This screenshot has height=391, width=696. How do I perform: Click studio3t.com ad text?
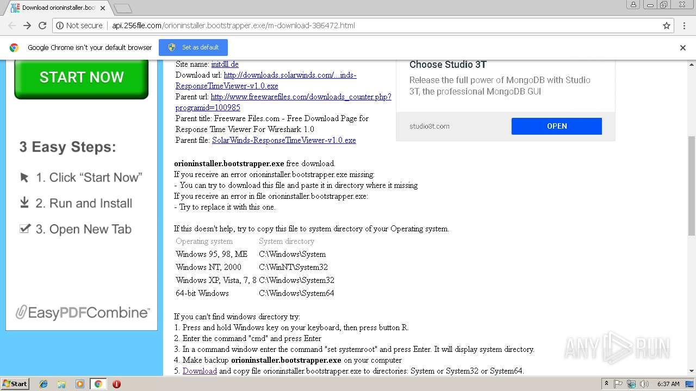(430, 126)
